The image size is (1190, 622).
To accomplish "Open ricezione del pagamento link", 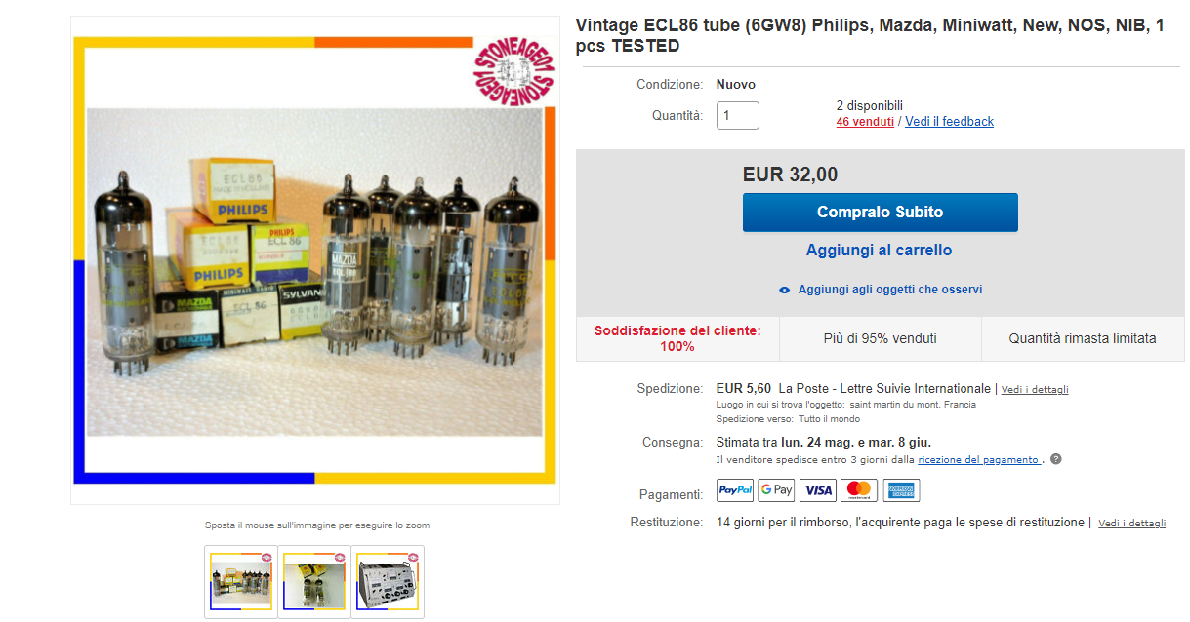I will 979,460.
